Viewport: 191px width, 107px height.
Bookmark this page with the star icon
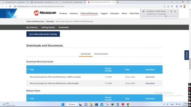(172, 6)
